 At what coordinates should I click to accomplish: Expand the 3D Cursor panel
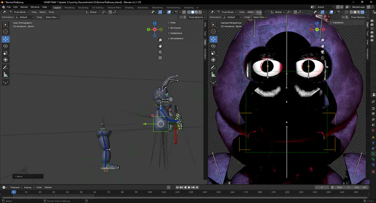point(174,28)
